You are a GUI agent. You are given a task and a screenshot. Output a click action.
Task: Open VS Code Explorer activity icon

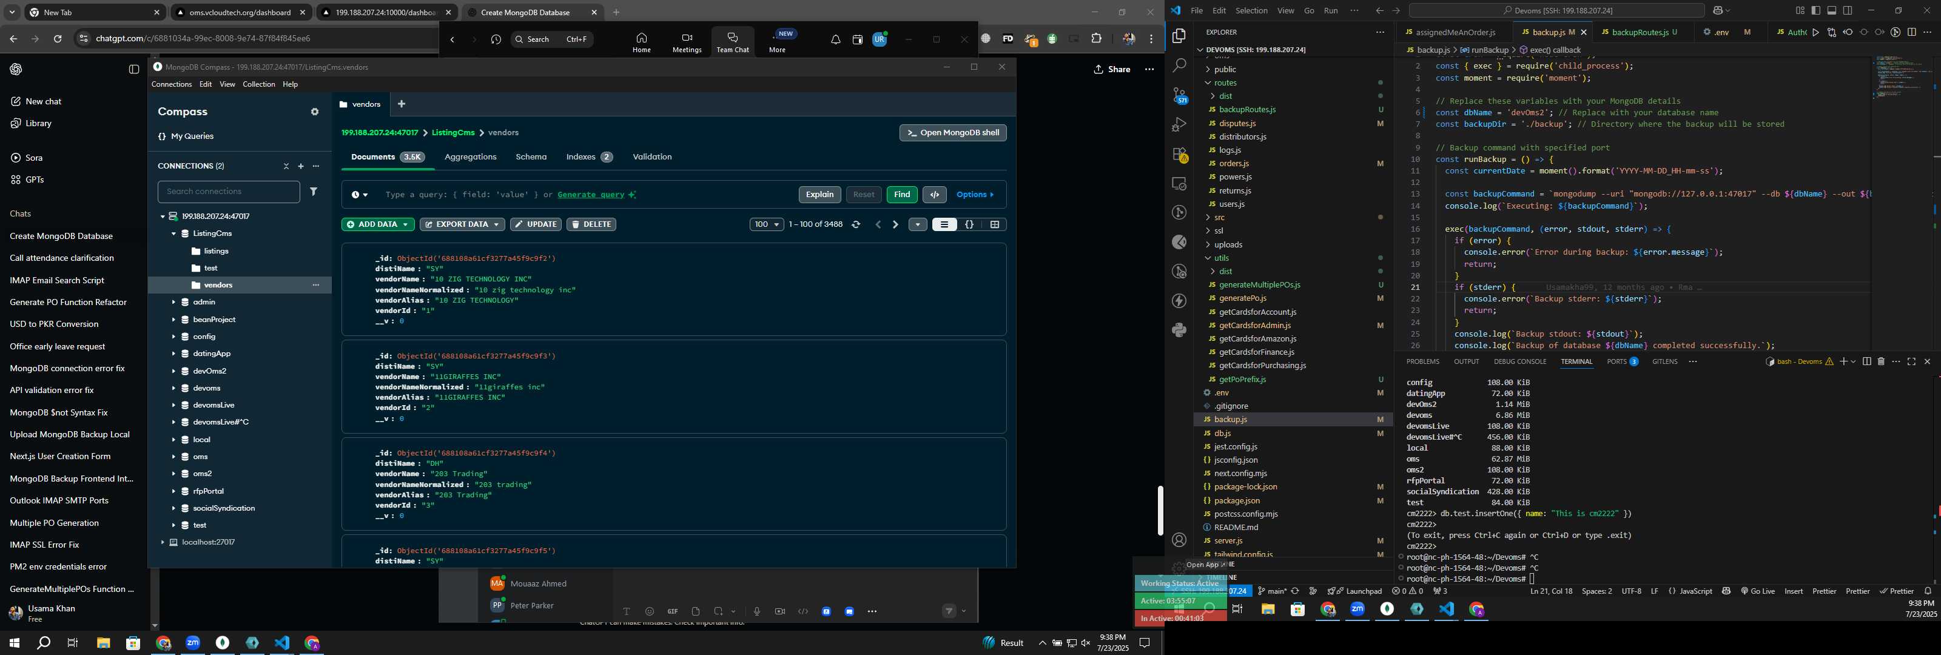tap(1179, 35)
